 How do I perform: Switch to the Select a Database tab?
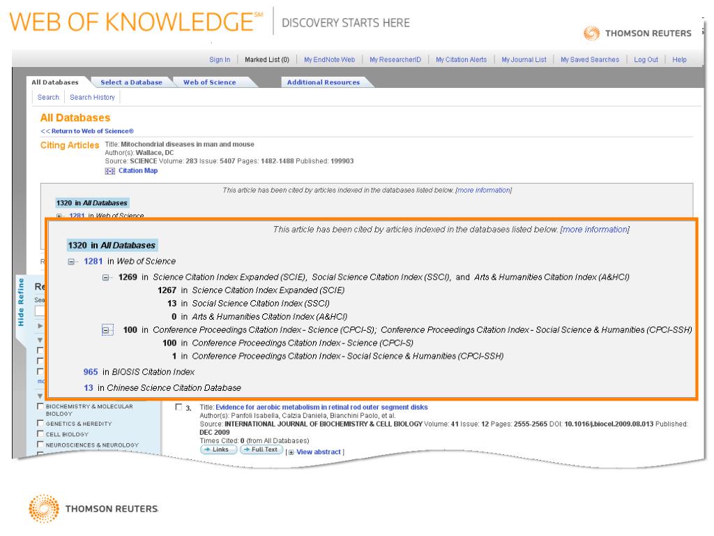pyautogui.click(x=131, y=82)
